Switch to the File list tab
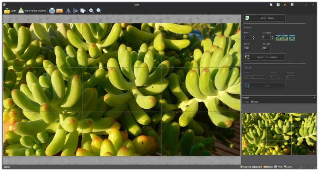Image resolution: width=319 pixels, height=170 pixels. pos(254,102)
